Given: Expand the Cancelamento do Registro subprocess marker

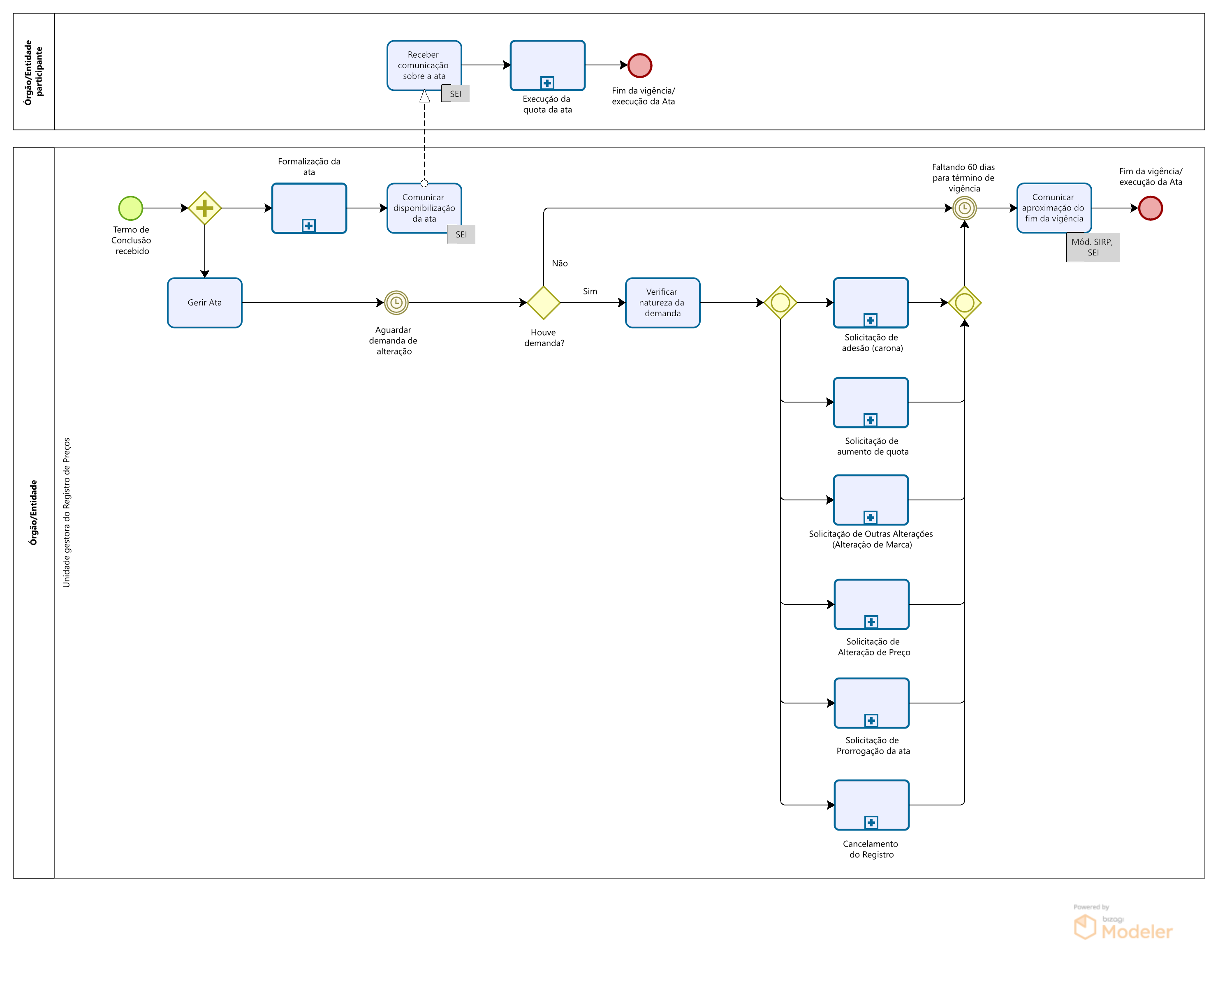Looking at the screenshot, I should pyautogui.click(x=871, y=822).
